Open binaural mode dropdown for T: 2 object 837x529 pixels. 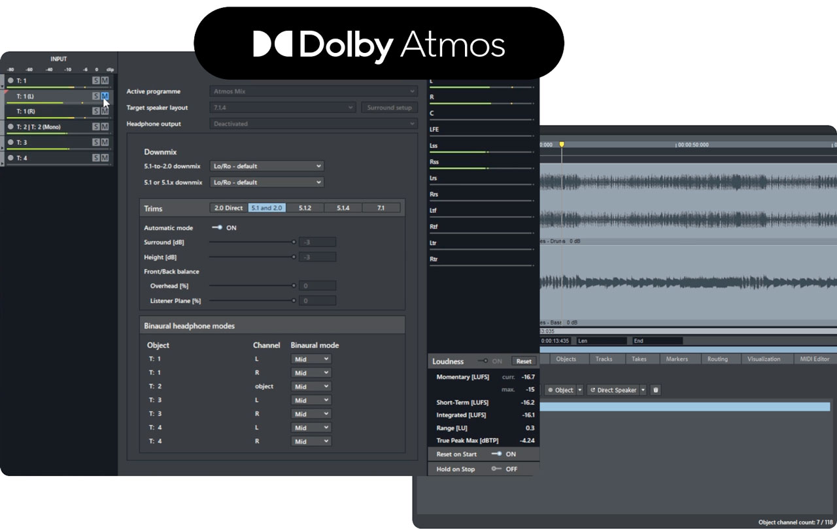coord(311,387)
